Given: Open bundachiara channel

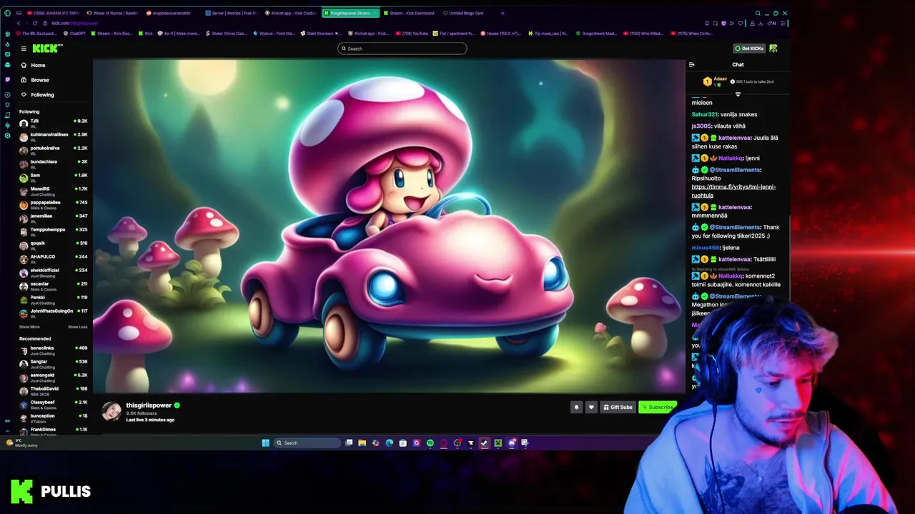Looking at the screenshot, I should click(54, 163).
